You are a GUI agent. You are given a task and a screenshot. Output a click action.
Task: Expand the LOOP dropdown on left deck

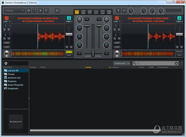(7, 22)
